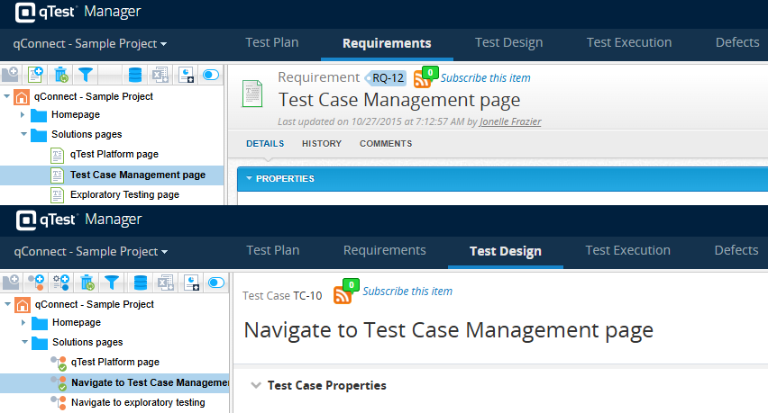The image size is (768, 413).
Task: Collapse the blue PROPERTIES section header
Action: pos(250,179)
